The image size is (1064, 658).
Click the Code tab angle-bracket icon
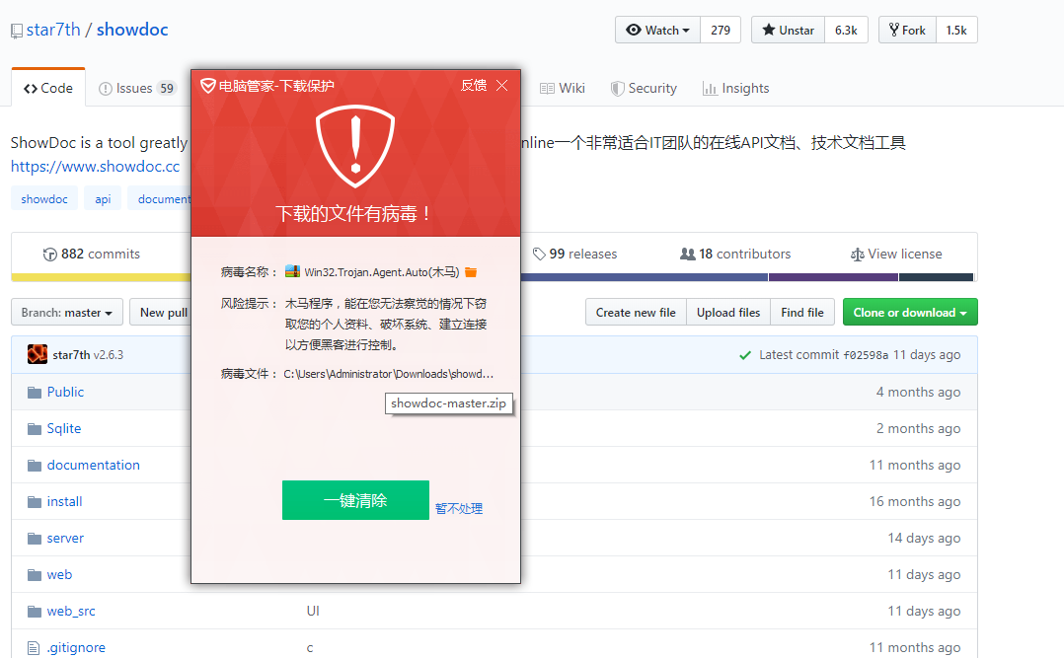pos(30,88)
